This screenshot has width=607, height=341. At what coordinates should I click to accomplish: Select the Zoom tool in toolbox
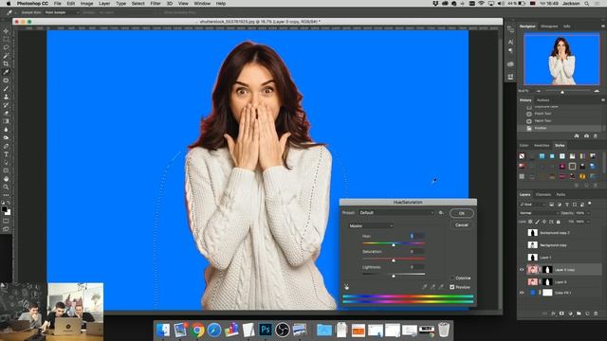pos(6,187)
